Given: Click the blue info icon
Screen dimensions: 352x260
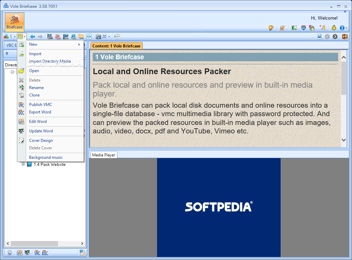Looking at the screenshot, I should [x=342, y=28].
